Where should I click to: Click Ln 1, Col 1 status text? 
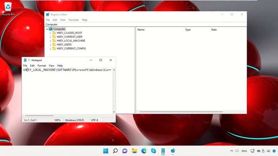pos(30,120)
